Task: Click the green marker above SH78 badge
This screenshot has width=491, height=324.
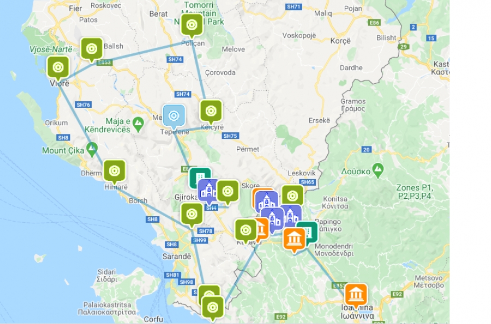Action: tap(191, 215)
